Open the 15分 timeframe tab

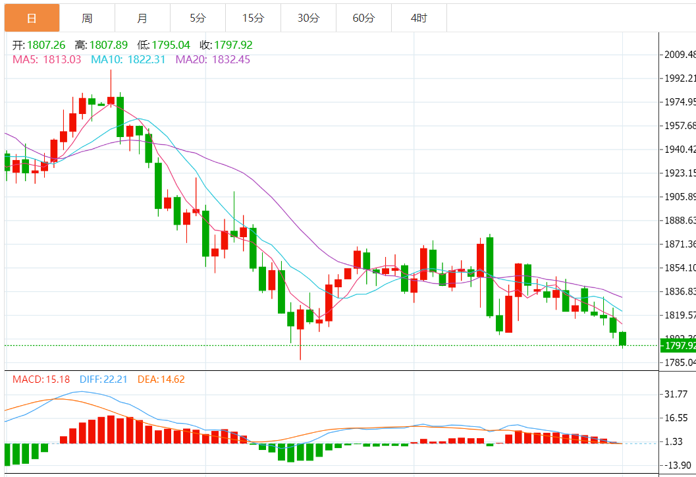point(253,18)
